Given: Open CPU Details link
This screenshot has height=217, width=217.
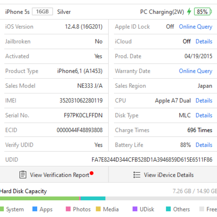Looking at the screenshot, I should [204, 100].
